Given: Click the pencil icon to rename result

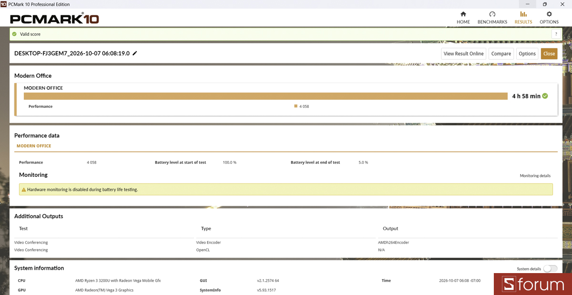Looking at the screenshot, I should coord(135,53).
